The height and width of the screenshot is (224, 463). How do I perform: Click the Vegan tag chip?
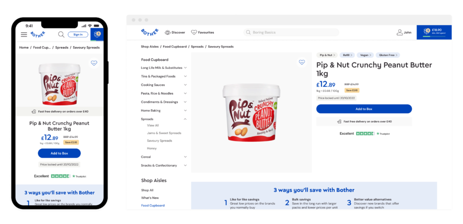[365, 55]
